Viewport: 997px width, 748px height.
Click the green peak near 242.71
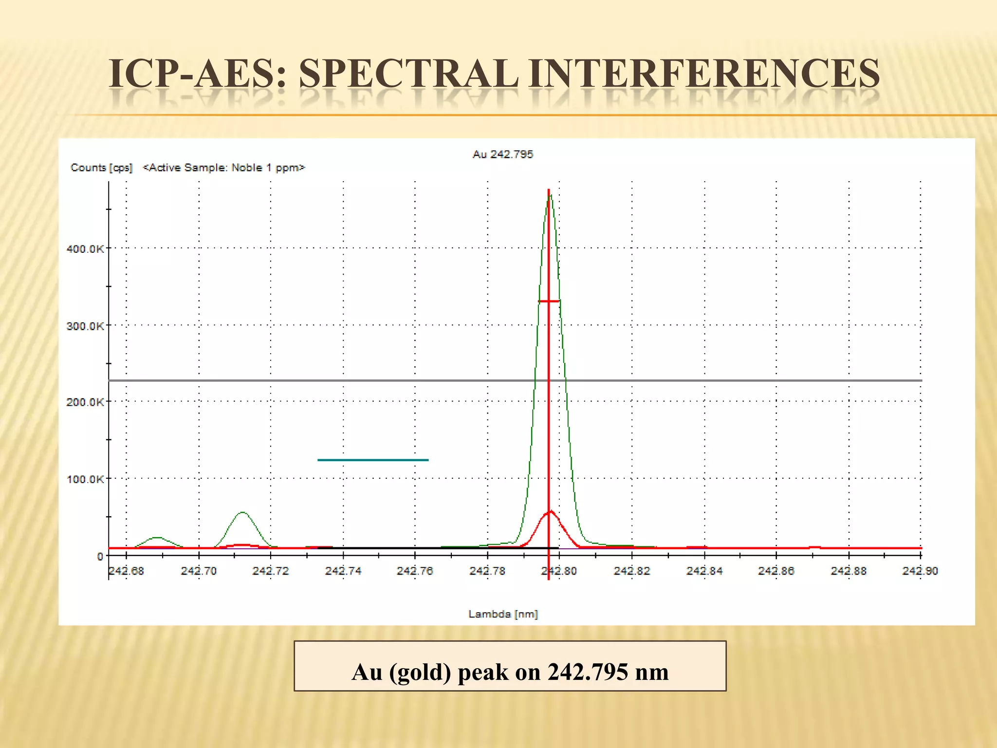pyautogui.click(x=243, y=513)
